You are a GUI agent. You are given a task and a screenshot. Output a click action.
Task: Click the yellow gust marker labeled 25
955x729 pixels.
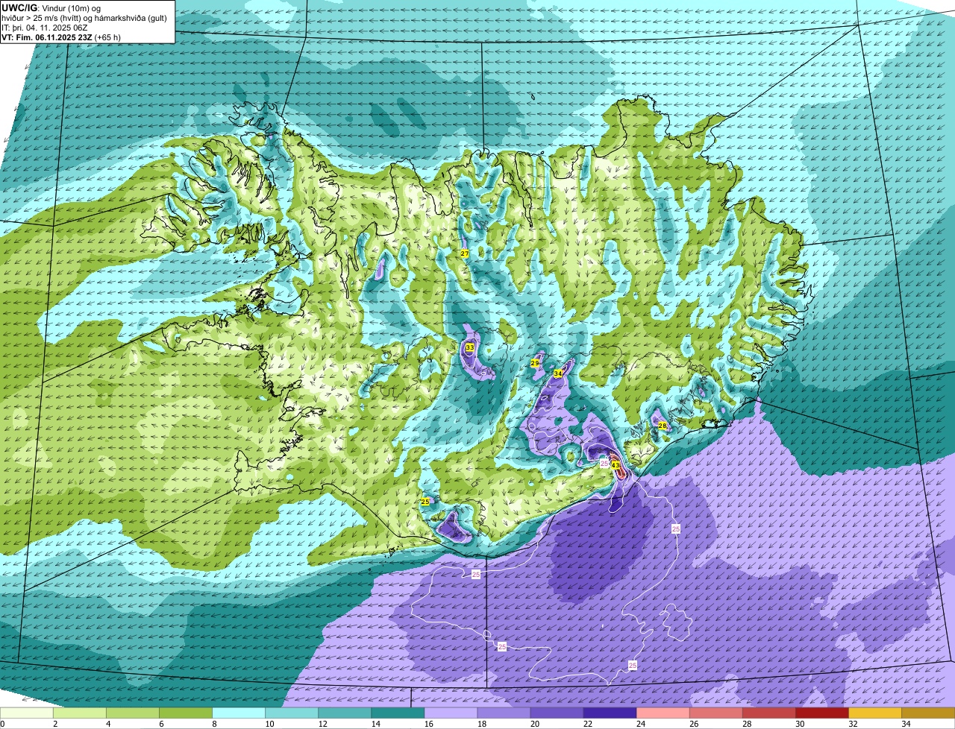[425, 502]
